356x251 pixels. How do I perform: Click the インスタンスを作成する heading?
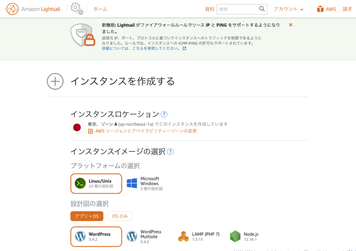(123, 81)
